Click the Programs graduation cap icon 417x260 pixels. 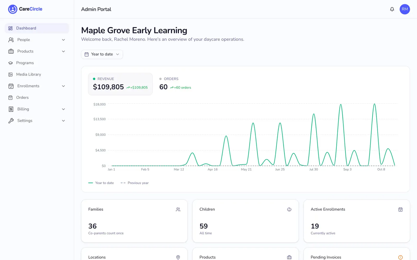[x=10, y=63]
